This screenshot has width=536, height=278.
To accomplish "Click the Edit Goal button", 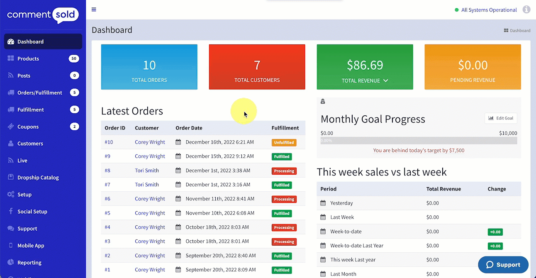I will pyautogui.click(x=501, y=118).
